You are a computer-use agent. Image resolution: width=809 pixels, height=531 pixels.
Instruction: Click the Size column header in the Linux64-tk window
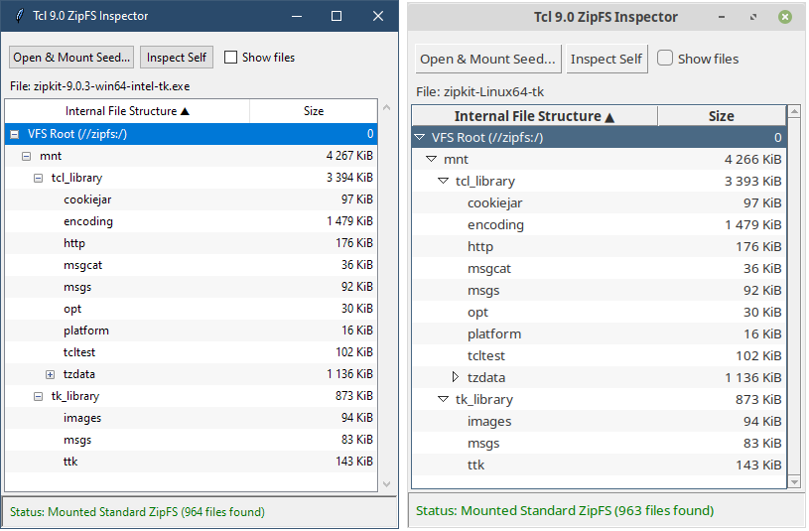coord(721,116)
